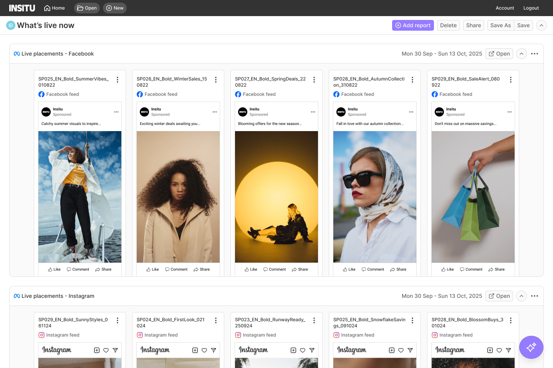Open the kebab menu for SP028_EN_Bold_AutumnCollection

coord(412,80)
